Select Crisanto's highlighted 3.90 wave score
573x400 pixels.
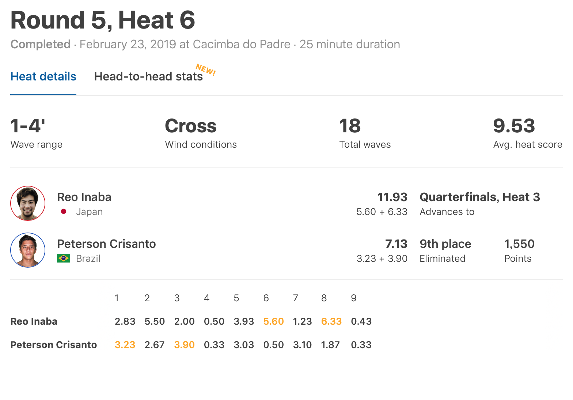184,345
